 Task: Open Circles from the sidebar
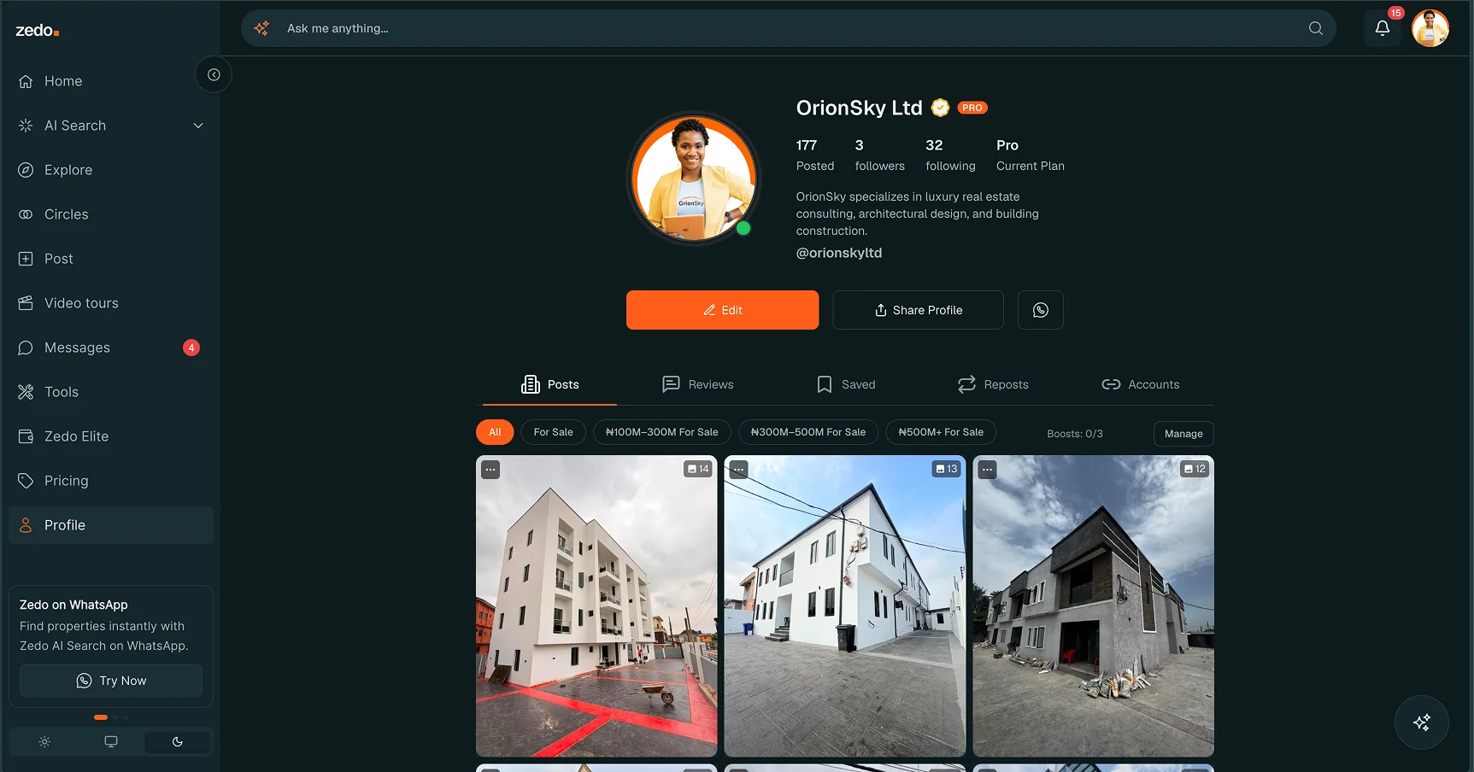[x=111, y=214]
